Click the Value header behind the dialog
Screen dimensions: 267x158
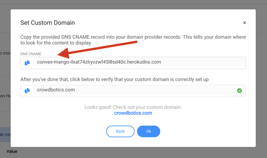(12, 151)
